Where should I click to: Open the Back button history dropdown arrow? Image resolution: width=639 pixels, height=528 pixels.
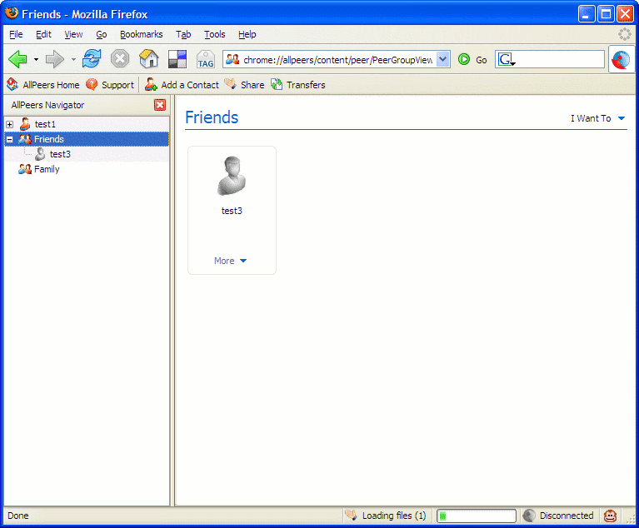[37, 59]
